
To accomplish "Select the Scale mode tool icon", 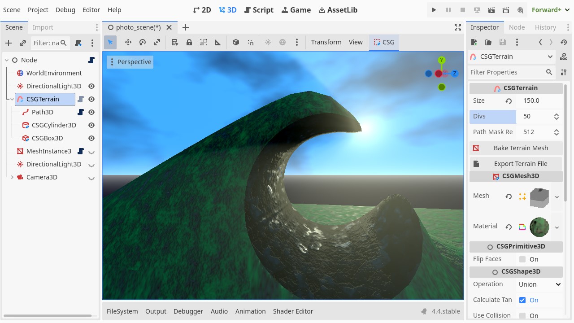I will click(x=157, y=42).
